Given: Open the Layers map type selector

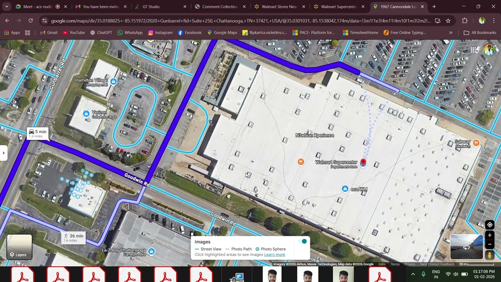Looking at the screenshot, I should pyautogui.click(x=19, y=247).
